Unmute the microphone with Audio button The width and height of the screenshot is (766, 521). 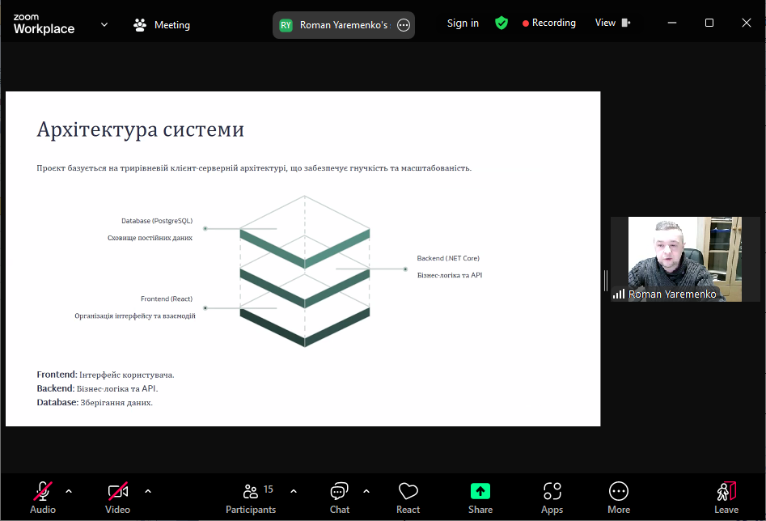[x=43, y=497]
